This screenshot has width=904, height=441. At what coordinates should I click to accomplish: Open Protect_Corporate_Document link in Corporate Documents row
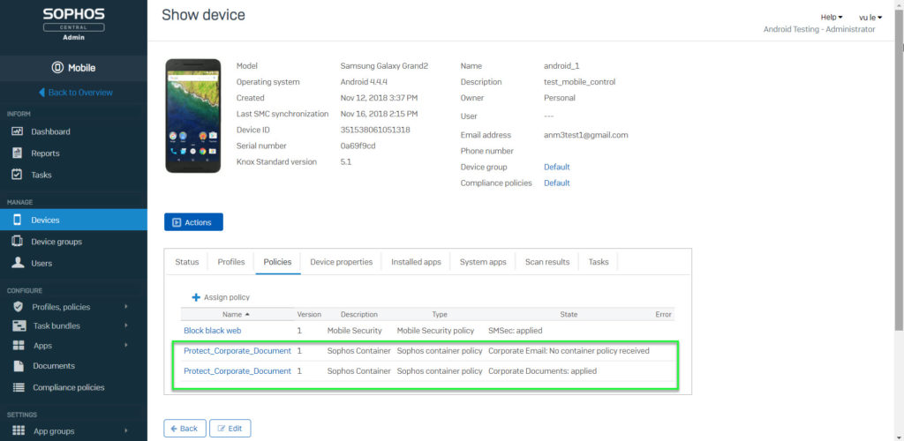tap(237, 371)
